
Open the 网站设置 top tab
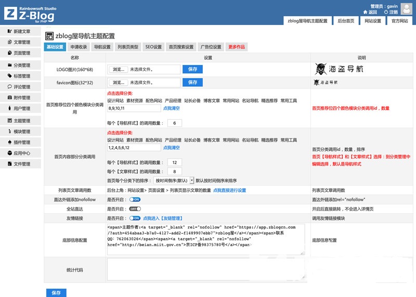click(x=373, y=21)
